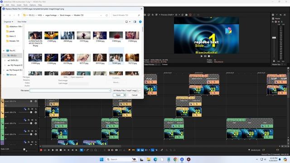Collapse the This PC tree node
The image size is (290, 163).
(x=4, y=51)
